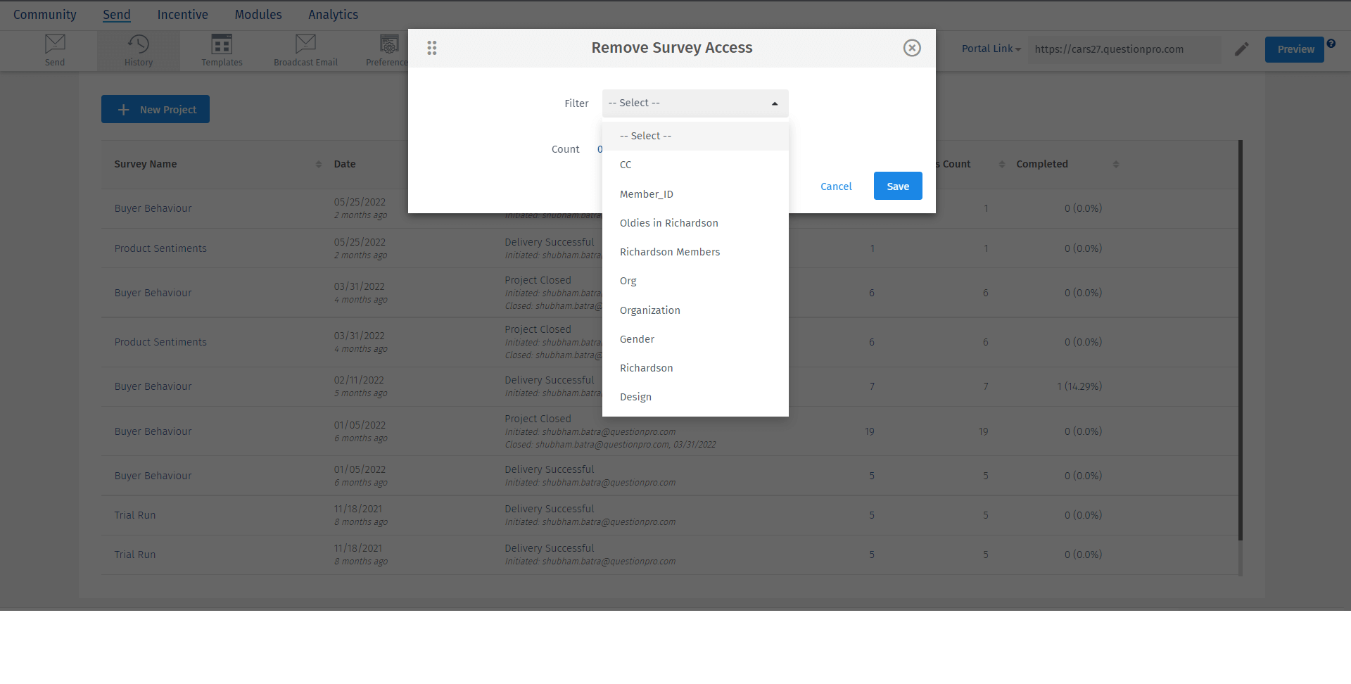Switch to the Analytics tab

click(333, 15)
